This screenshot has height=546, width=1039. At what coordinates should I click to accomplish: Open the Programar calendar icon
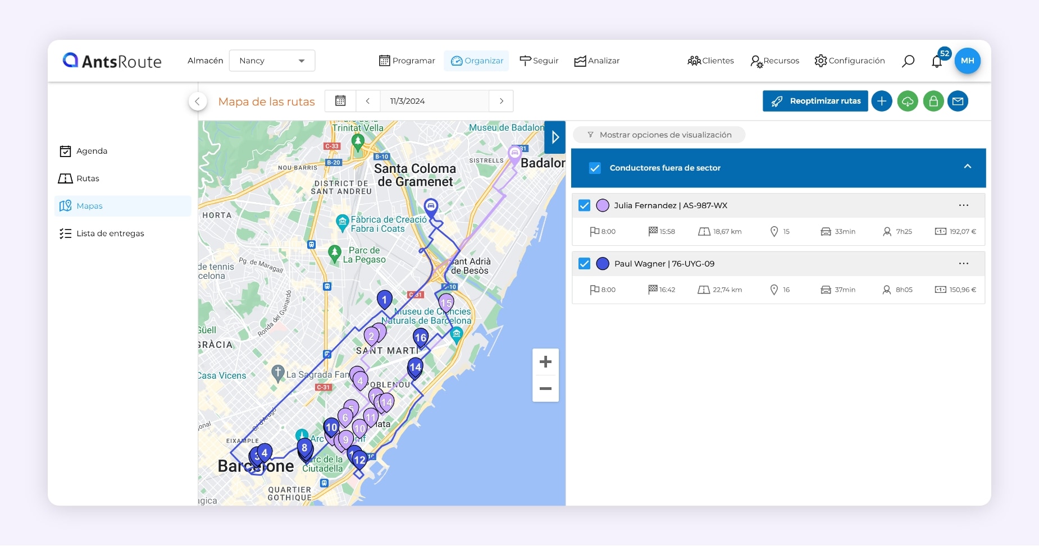(x=385, y=61)
